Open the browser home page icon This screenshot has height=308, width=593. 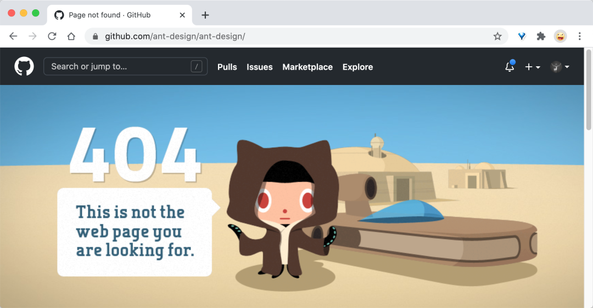click(71, 36)
